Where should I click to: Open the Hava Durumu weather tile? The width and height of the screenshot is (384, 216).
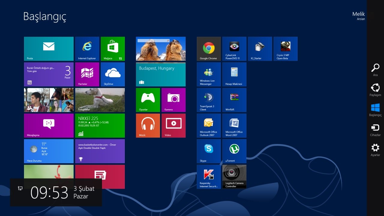(49, 151)
